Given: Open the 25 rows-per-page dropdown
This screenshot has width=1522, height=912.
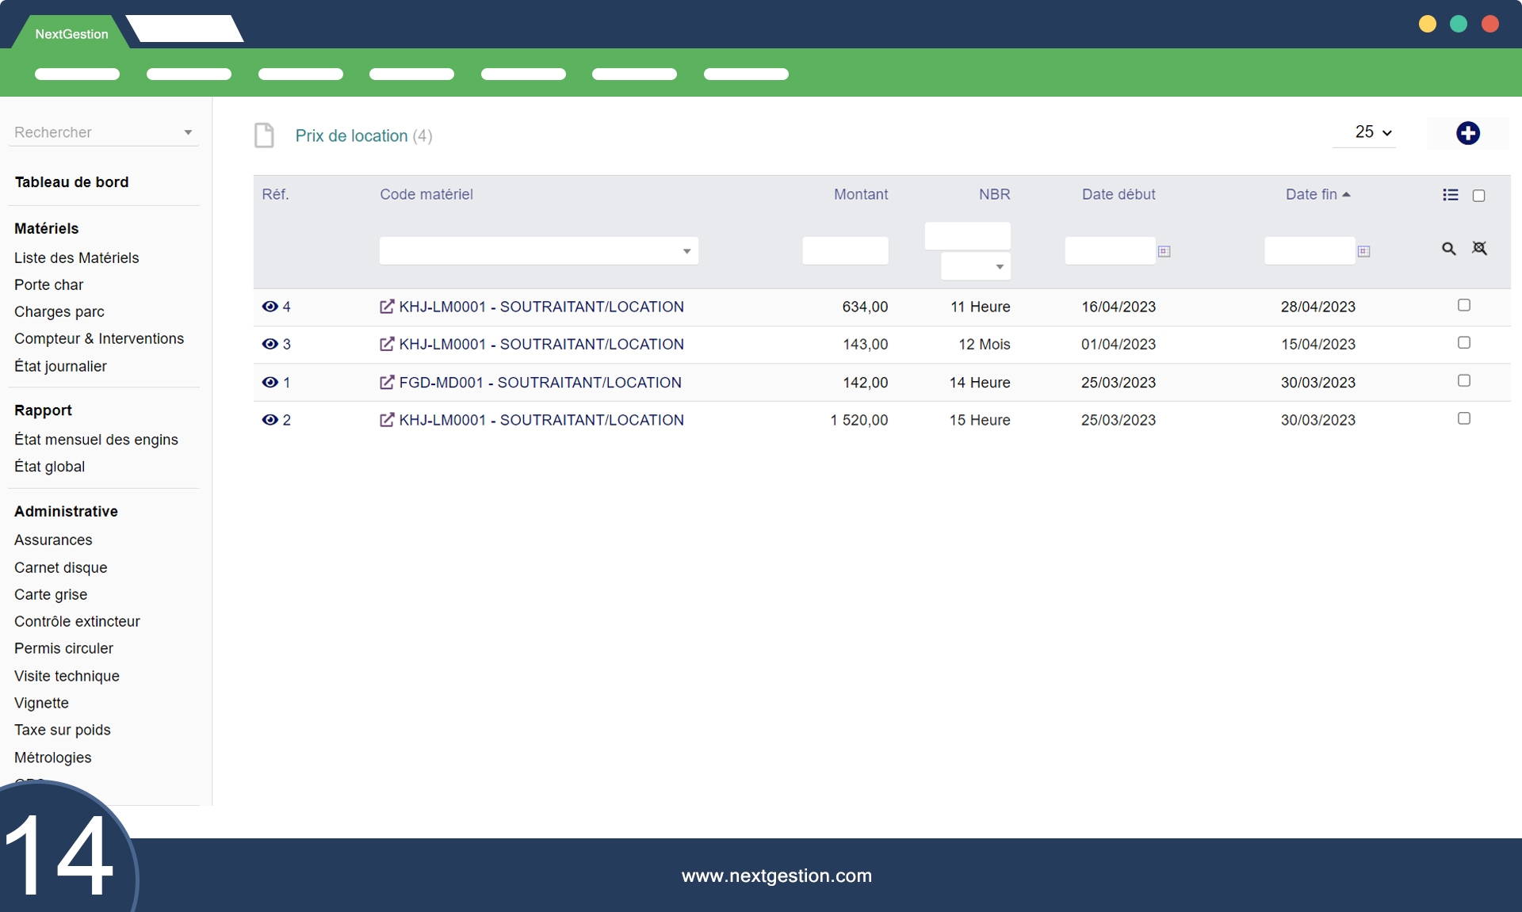Looking at the screenshot, I should [1373, 132].
